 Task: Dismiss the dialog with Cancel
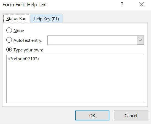pyautogui.click(x=131, y=115)
